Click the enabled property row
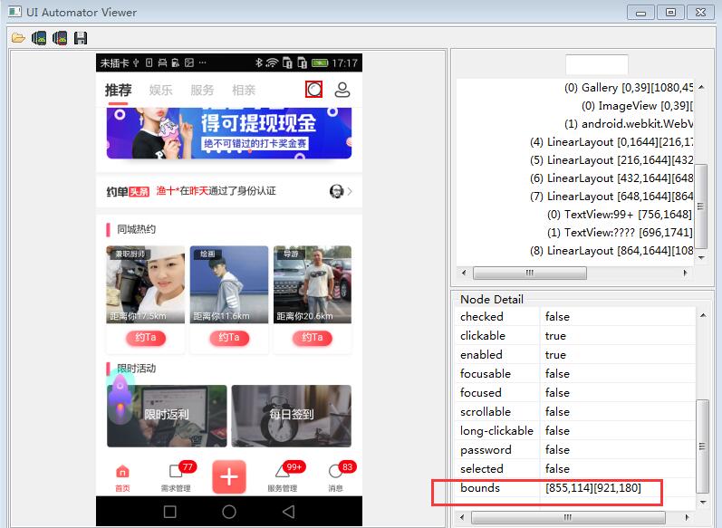 (575, 354)
